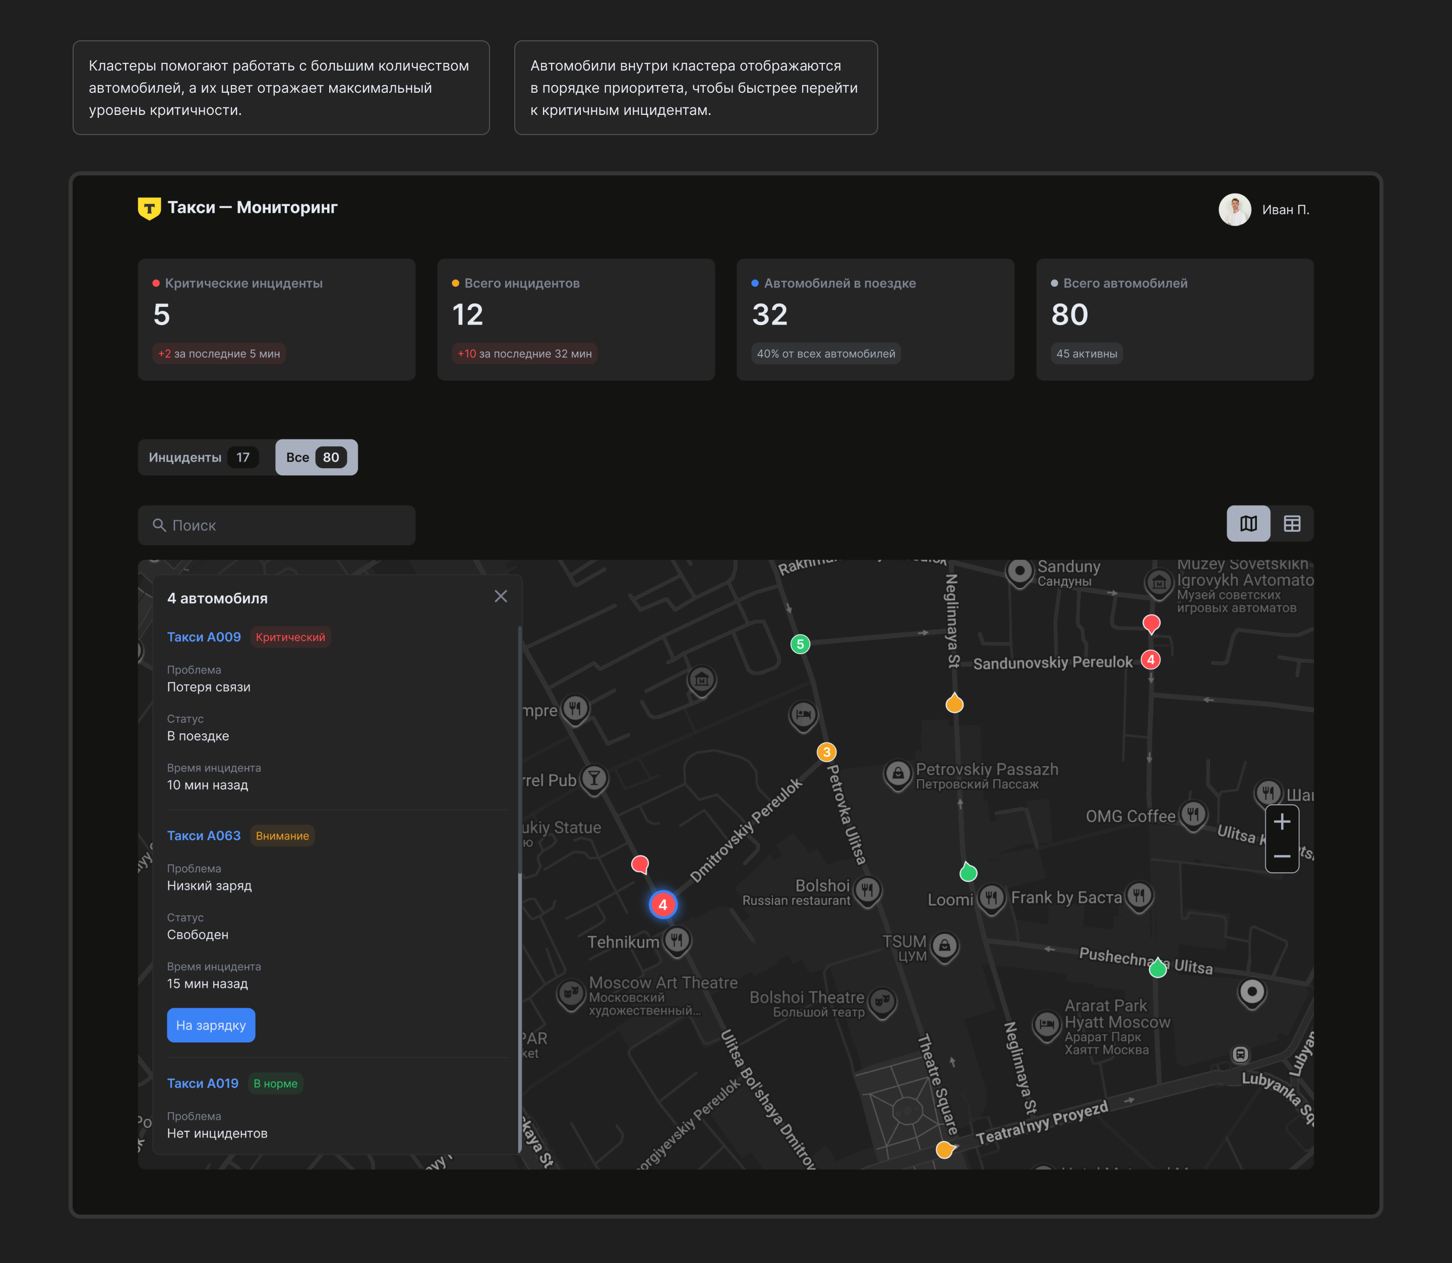Open Ararat Park Hyatt hotel marker

1047,1025
